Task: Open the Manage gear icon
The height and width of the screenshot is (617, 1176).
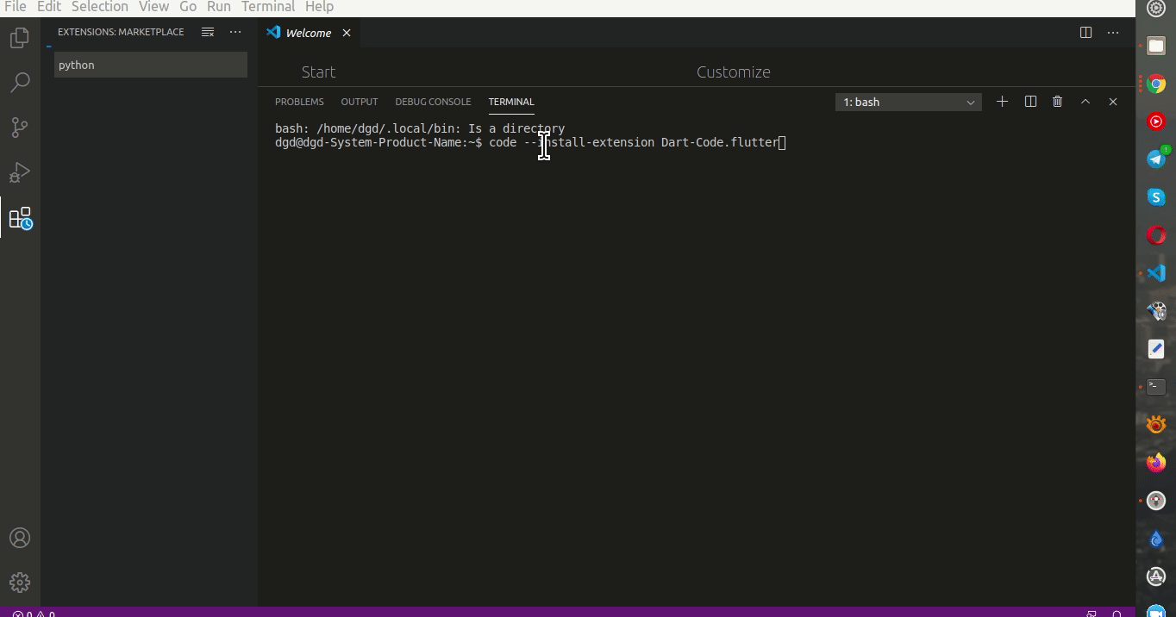Action: click(19, 583)
